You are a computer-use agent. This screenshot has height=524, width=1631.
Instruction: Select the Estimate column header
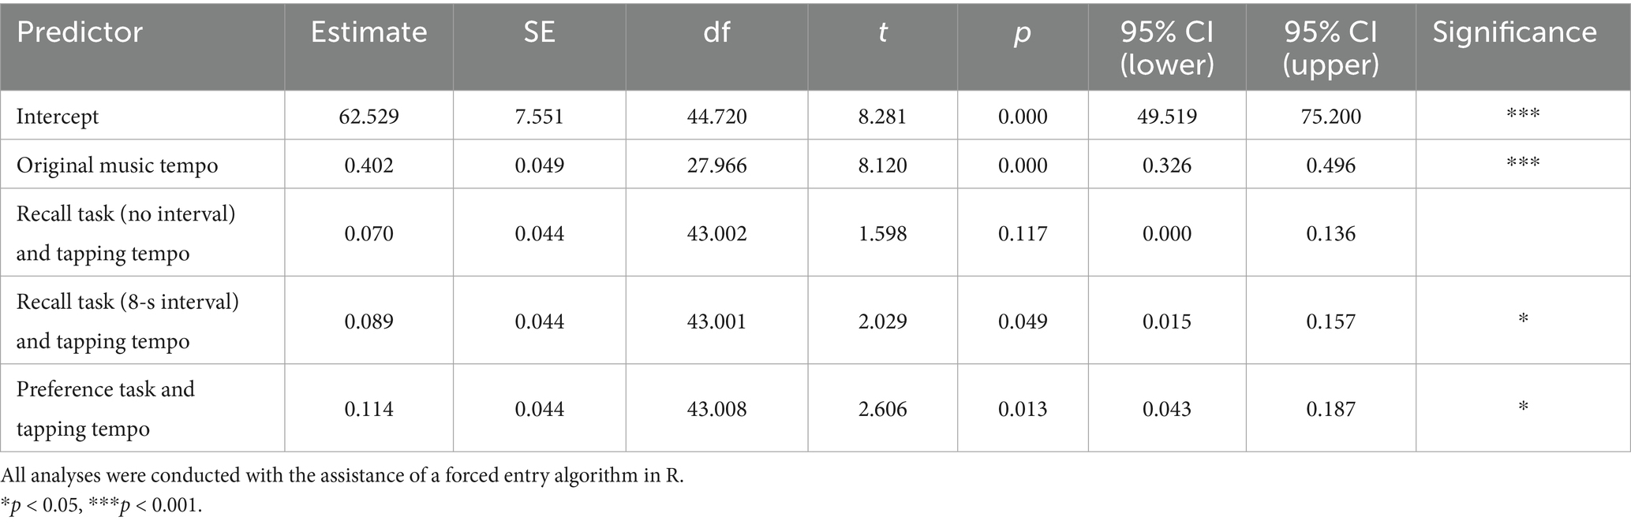(x=368, y=32)
